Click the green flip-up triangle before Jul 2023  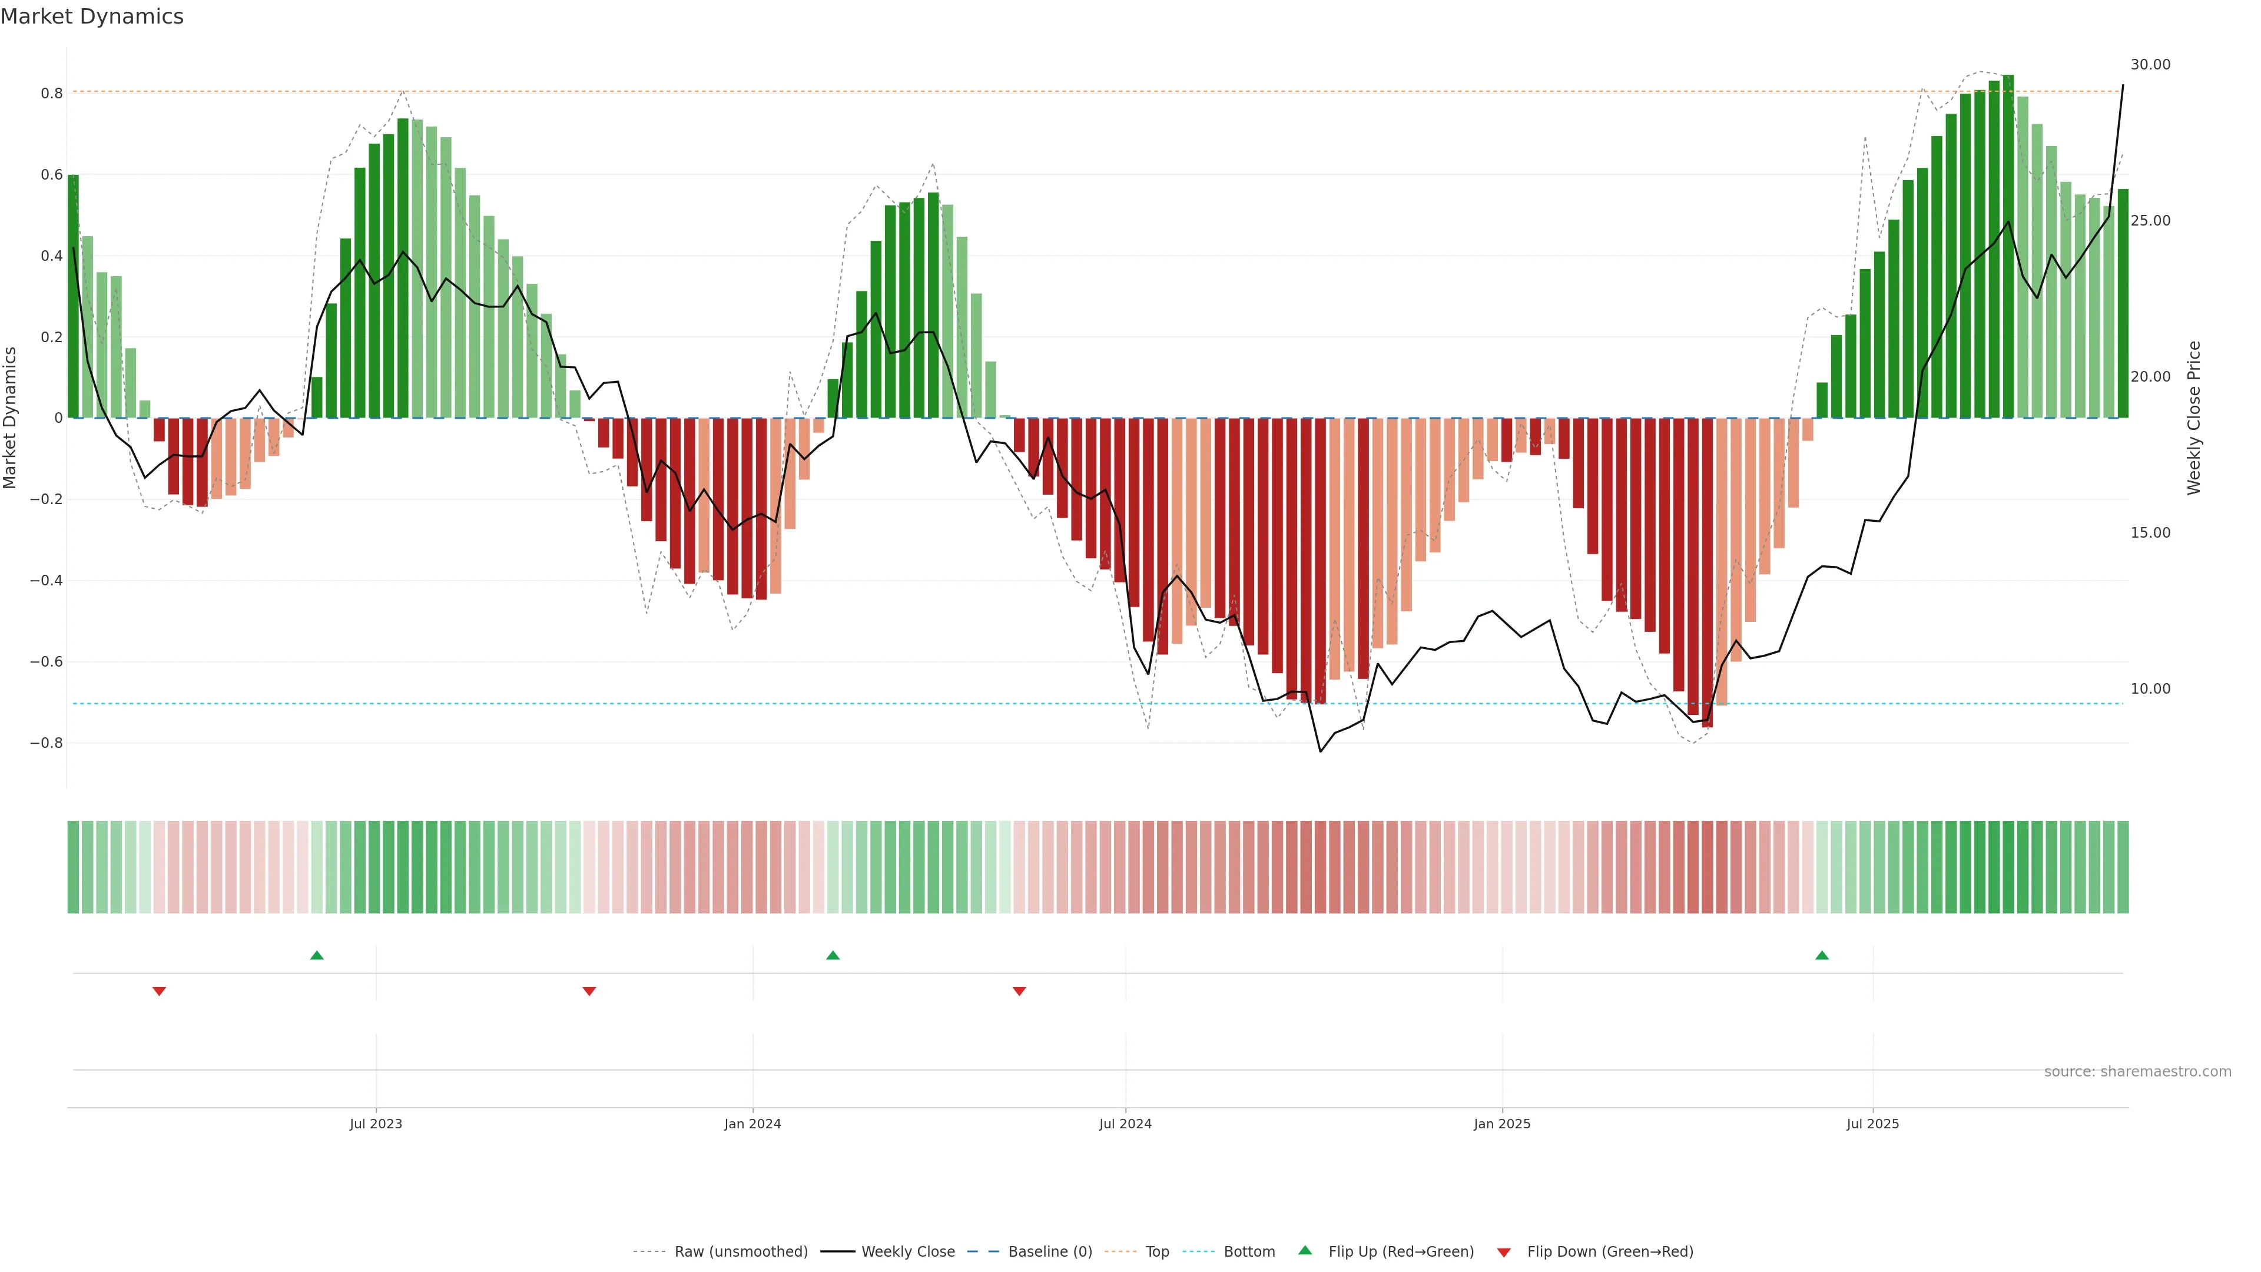pos(317,955)
